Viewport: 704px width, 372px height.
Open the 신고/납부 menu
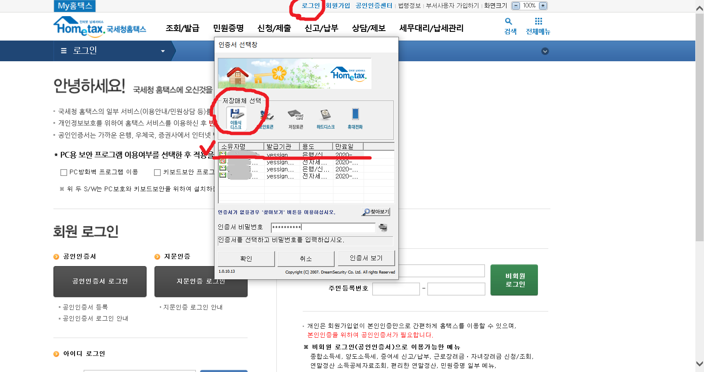321,28
